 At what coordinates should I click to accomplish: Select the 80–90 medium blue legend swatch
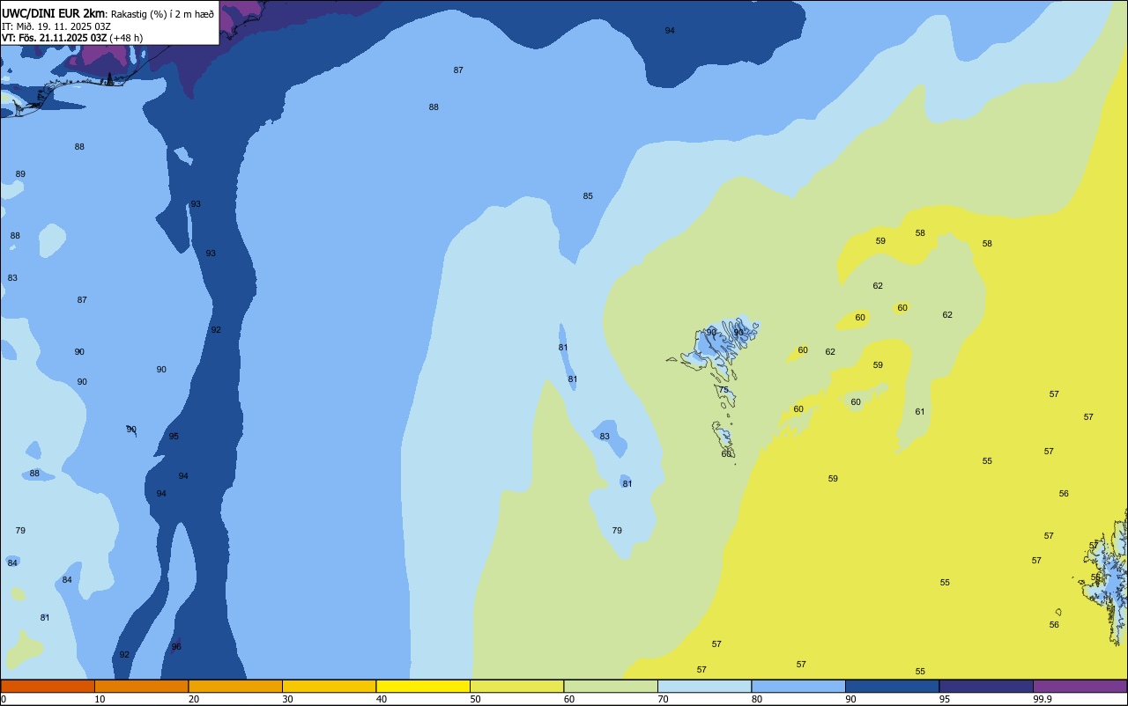(x=798, y=686)
